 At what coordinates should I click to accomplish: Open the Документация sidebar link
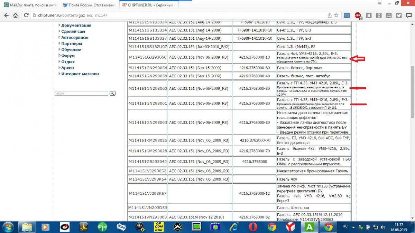76,25
